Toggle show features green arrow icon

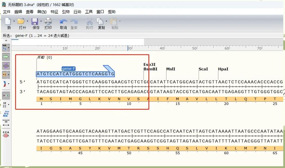(6, 57)
